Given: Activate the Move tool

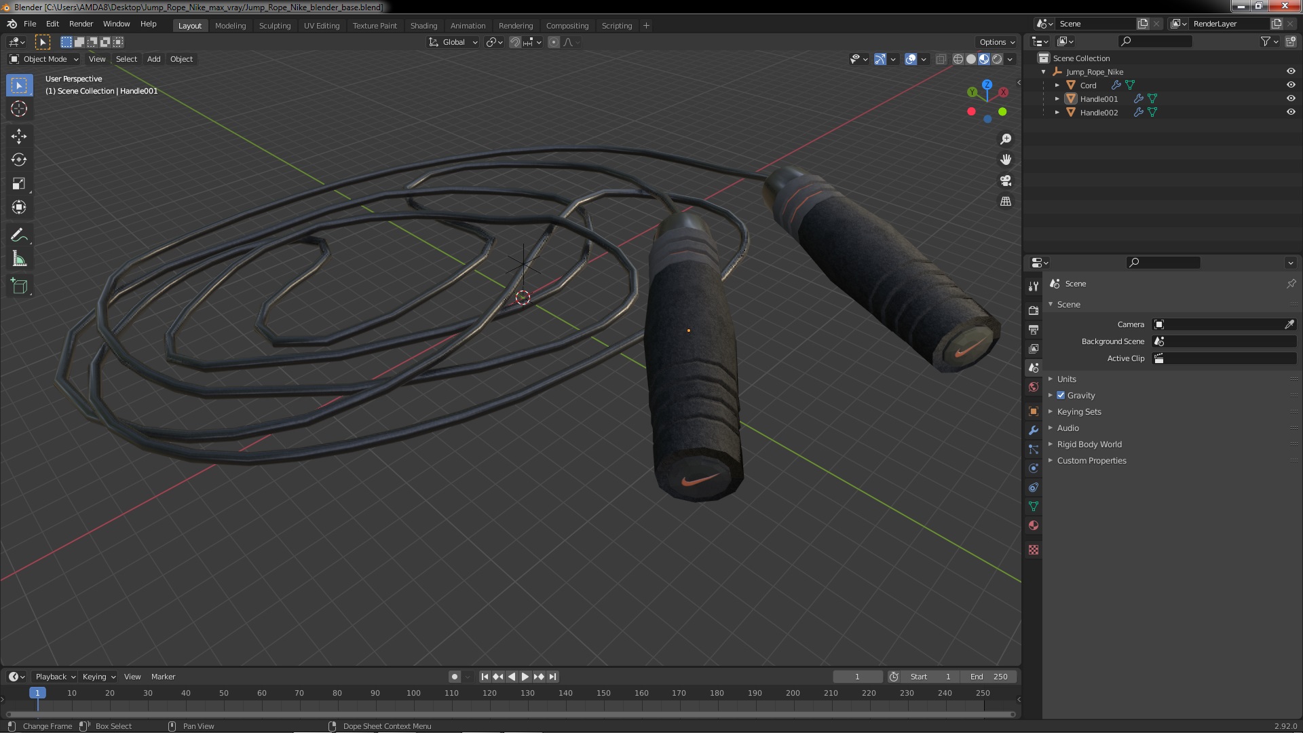Looking at the screenshot, I should pos(19,136).
